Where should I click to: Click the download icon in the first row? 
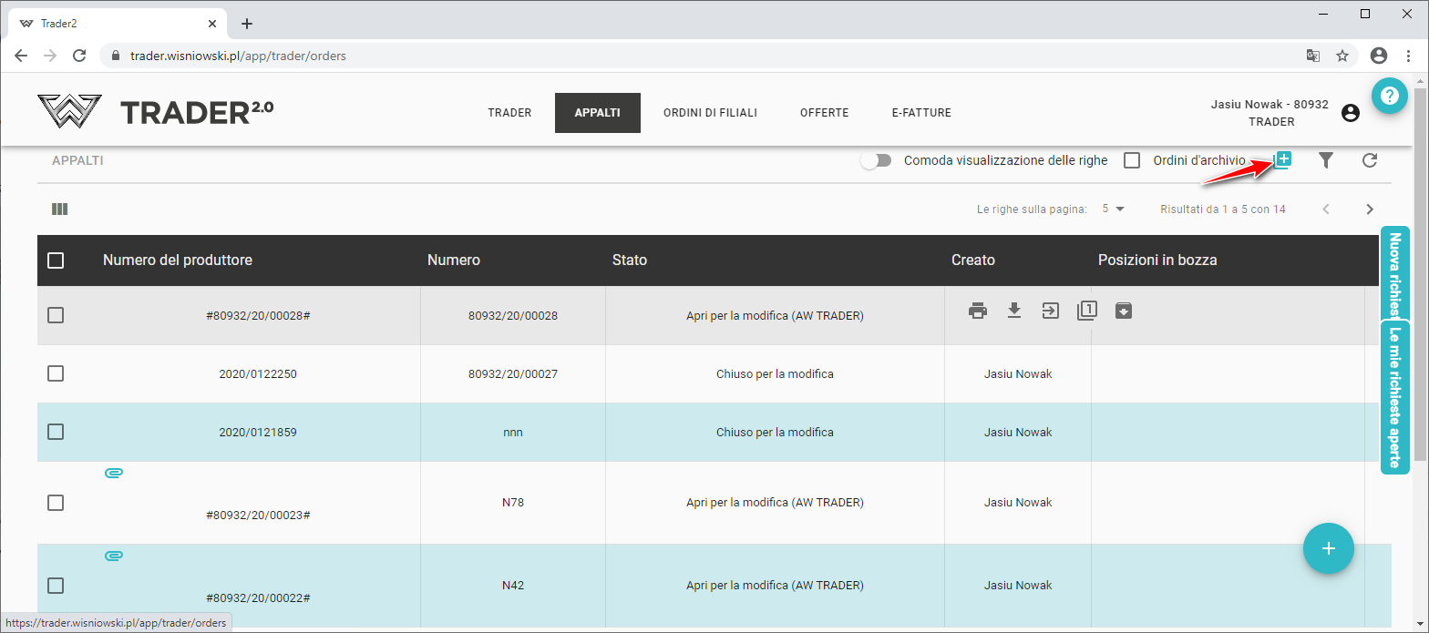point(1014,311)
